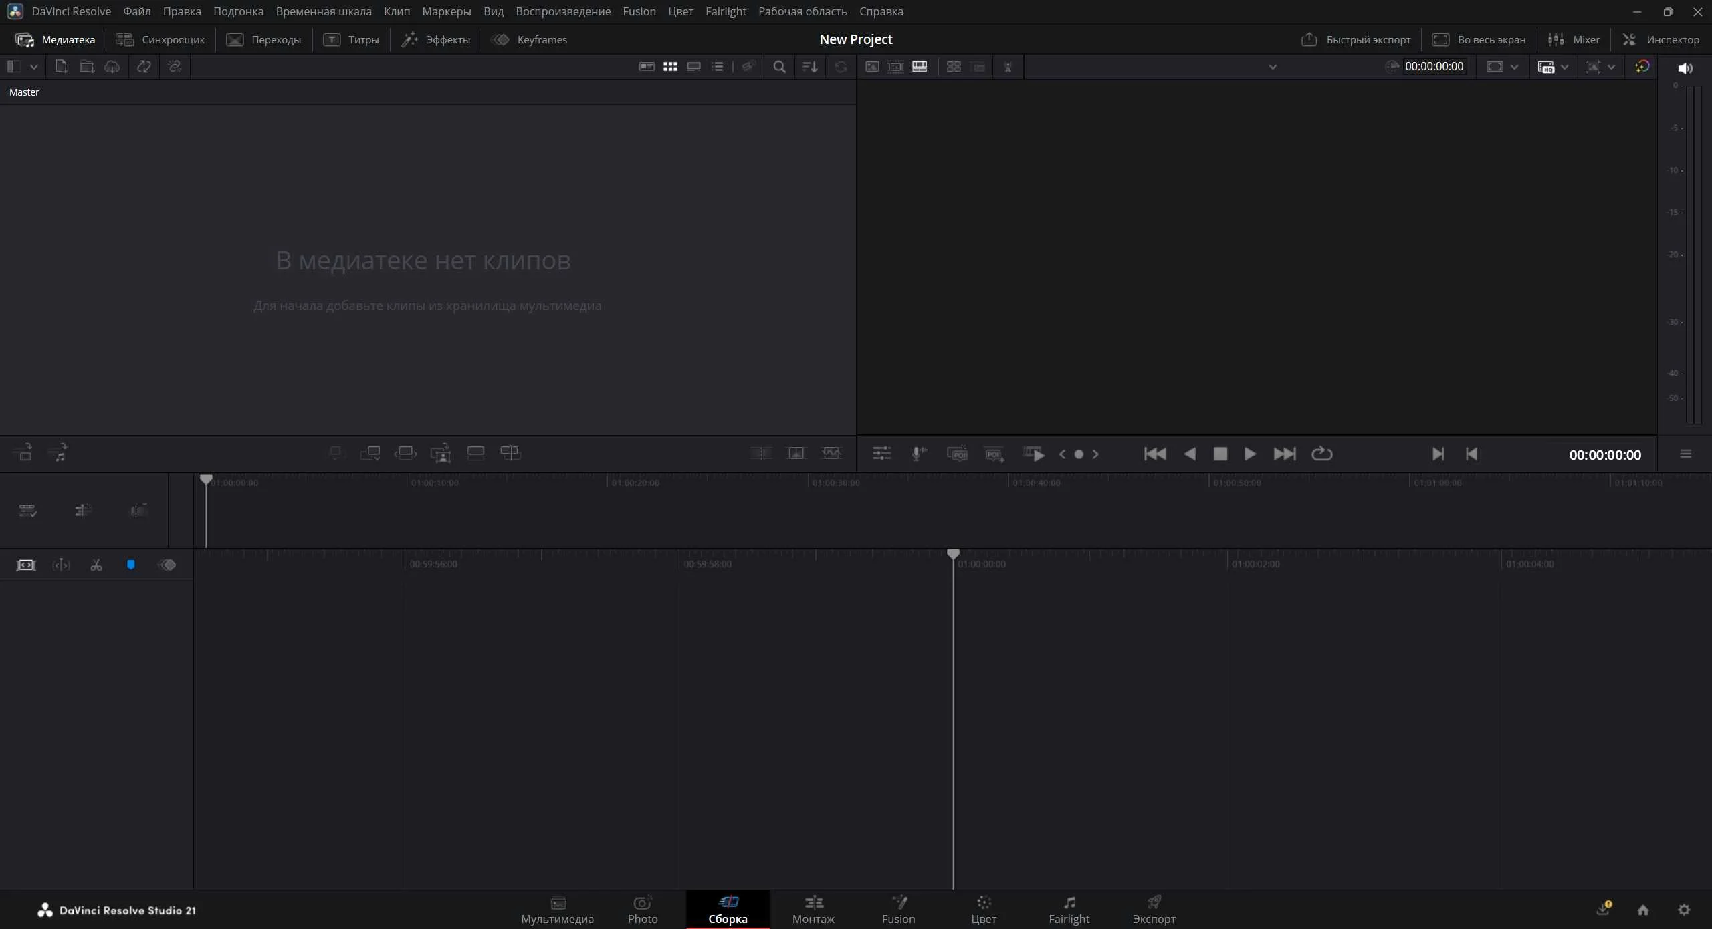
Task: Click the color bypass wheel icon
Action: [1642, 66]
